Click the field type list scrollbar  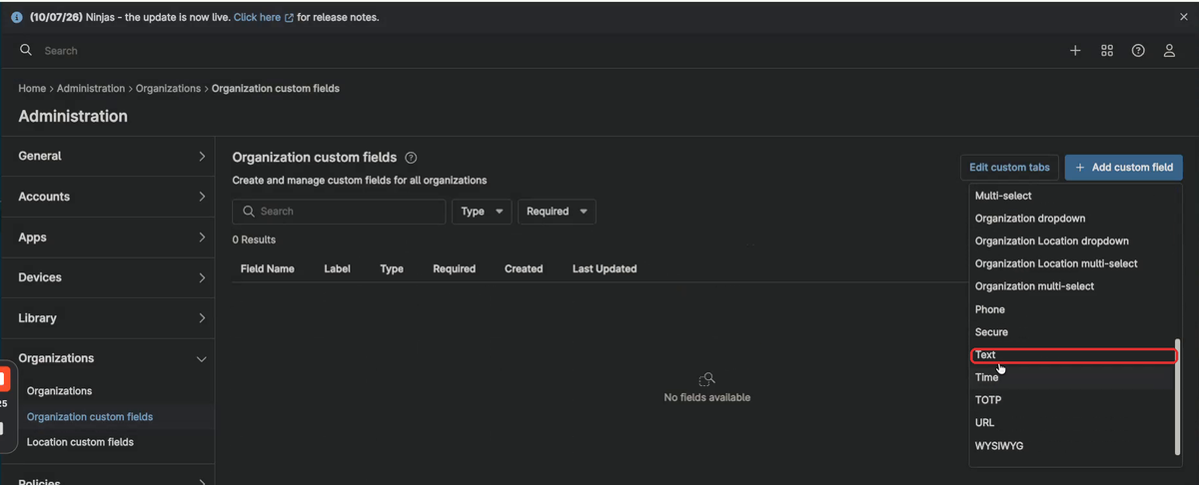click(x=1178, y=398)
